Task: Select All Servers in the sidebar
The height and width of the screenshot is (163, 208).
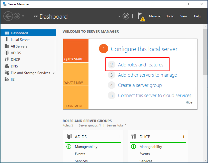Action: point(28,46)
